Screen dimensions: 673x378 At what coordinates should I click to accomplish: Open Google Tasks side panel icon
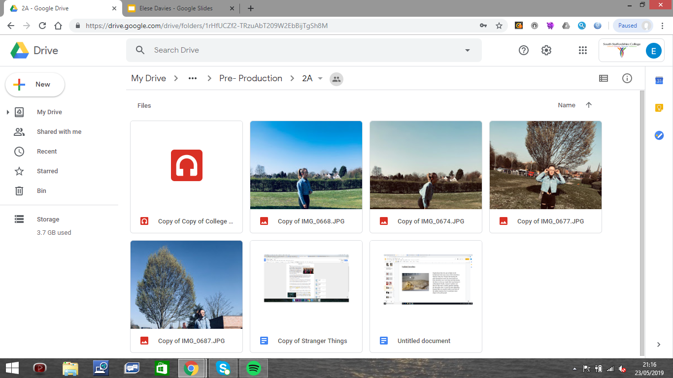pos(659,135)
